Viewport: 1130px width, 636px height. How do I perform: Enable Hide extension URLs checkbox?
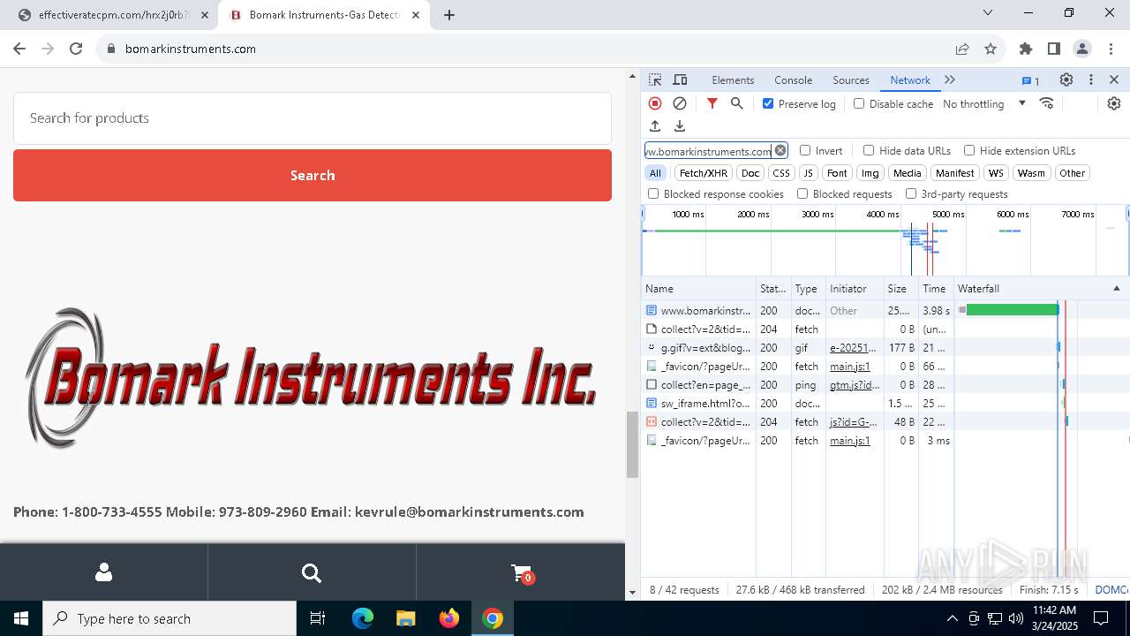point(969,150)
